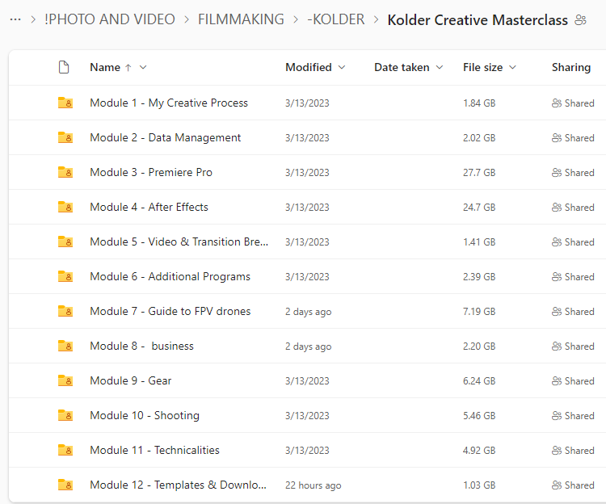Click folder icon for Module 5 - Video & Transition
Viewport: 606px width, 504px height.
[x=65, y=241]
